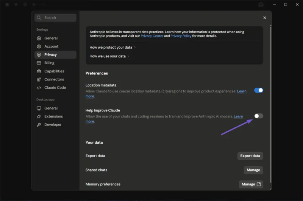Expand How we use your data
Viewport: 303px width, 201px height.
click(x=109, y=56)
